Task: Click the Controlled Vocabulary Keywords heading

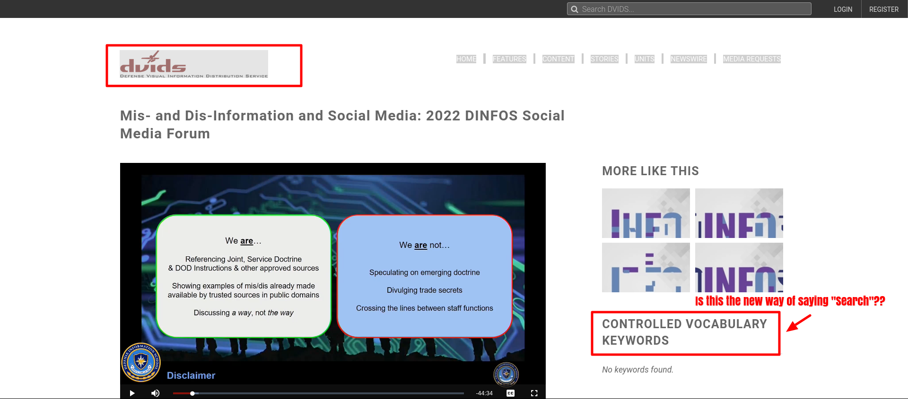Action: [684, 332]
